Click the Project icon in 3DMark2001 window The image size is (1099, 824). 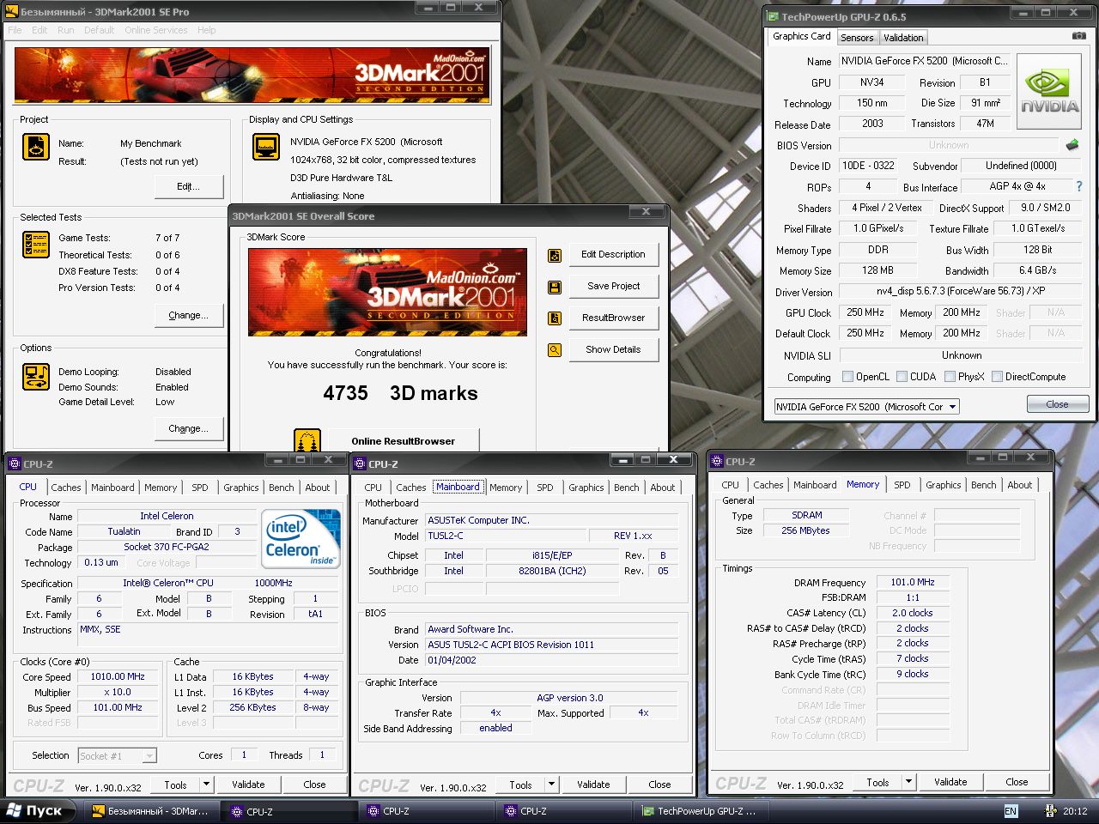[35, 147]
